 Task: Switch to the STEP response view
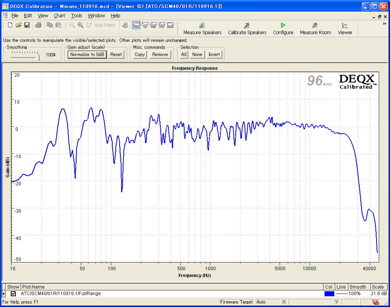(x=162, y=25)
